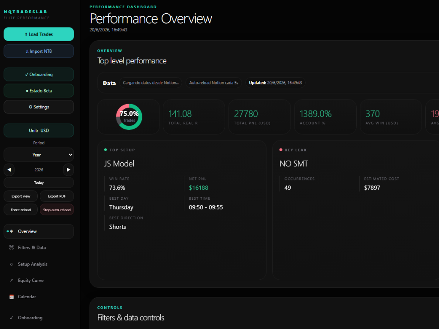The image size is (439, 329).
Task: Click the $16188 net PNL value
Action: [198, 188]
